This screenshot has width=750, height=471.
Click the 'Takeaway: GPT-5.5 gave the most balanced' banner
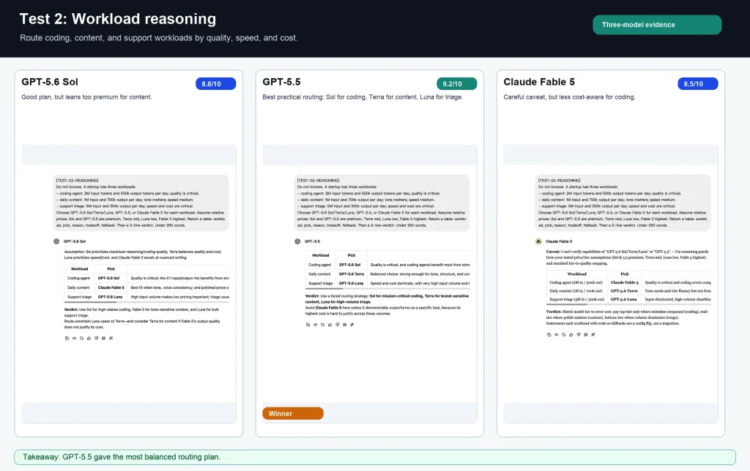(x=375, y=457)
